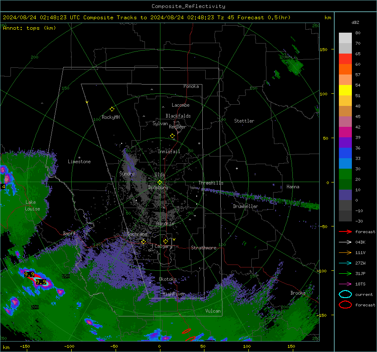
Task: Pick the green 31JP arrow in the legend
Action: 345,273
